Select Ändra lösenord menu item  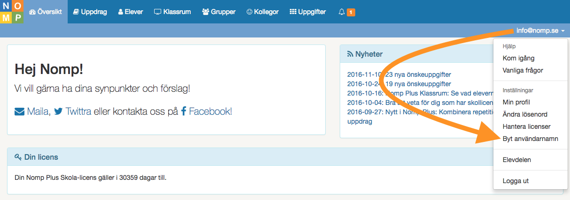click(525, 114)
